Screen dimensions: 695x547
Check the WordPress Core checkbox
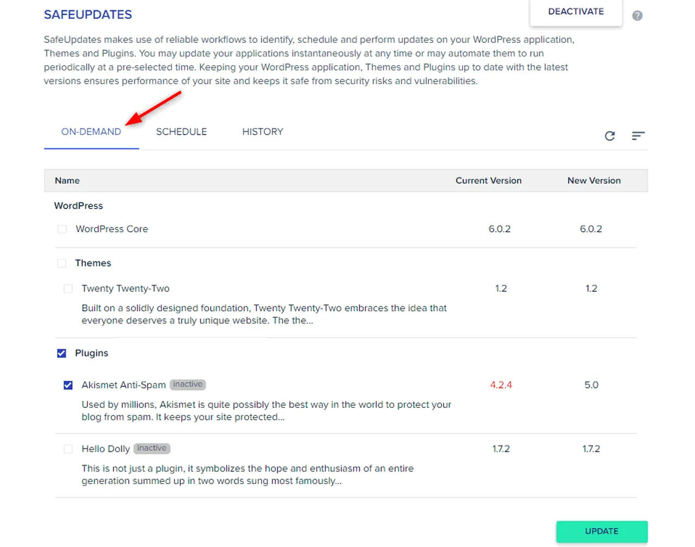62,229
